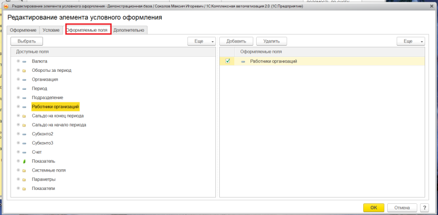The width and height of the screenshot is (438, 215).
Task: Close the dialog with the X button
Action: [432, 6]
